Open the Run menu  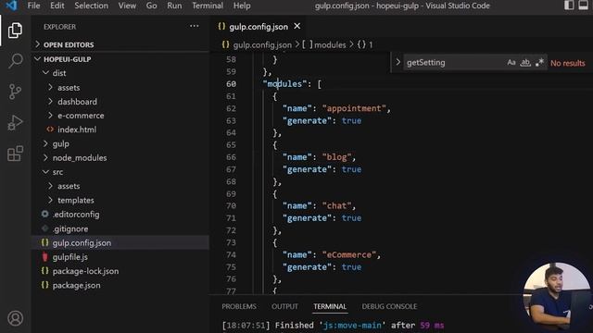click(174, 6)
